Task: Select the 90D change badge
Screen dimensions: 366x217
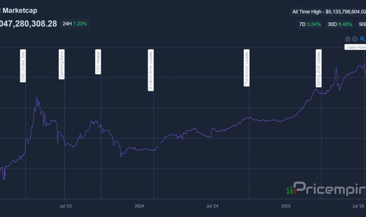Action: pos(362,24)
